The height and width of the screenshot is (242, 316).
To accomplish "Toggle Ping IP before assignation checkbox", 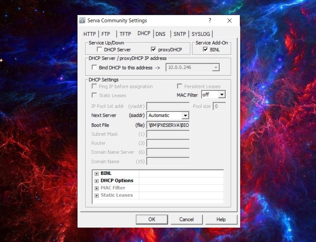I will 94,86.
